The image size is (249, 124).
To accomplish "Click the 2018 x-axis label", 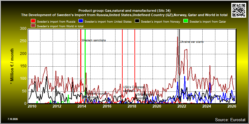I will 132,106.
